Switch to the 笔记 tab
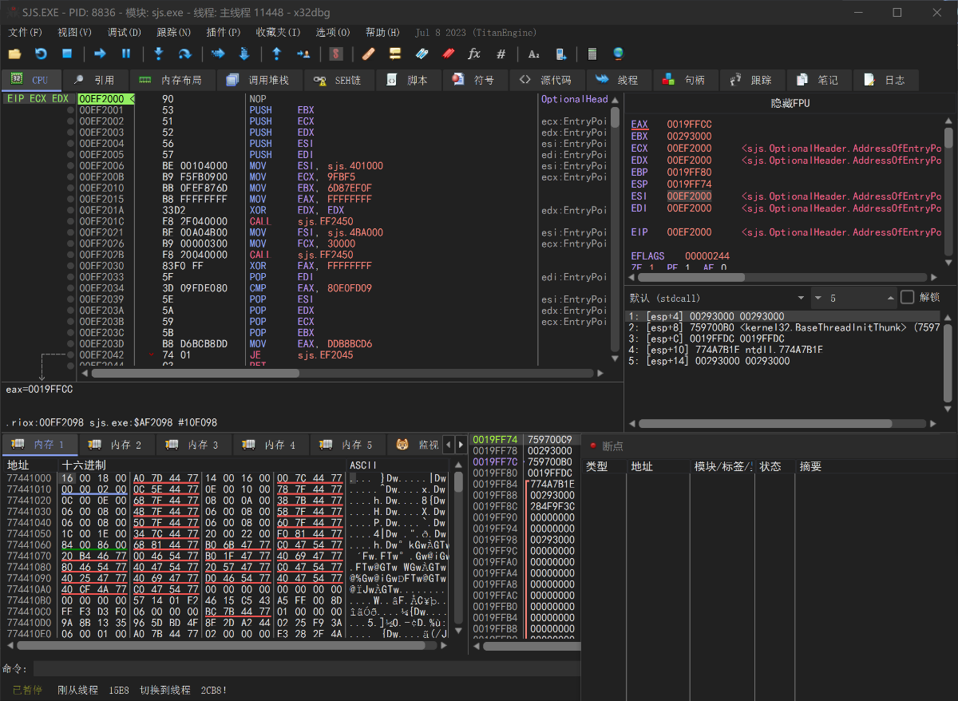The height and width of the screenshot is (701, 958). pyautogui.click(x=819, y=80)
